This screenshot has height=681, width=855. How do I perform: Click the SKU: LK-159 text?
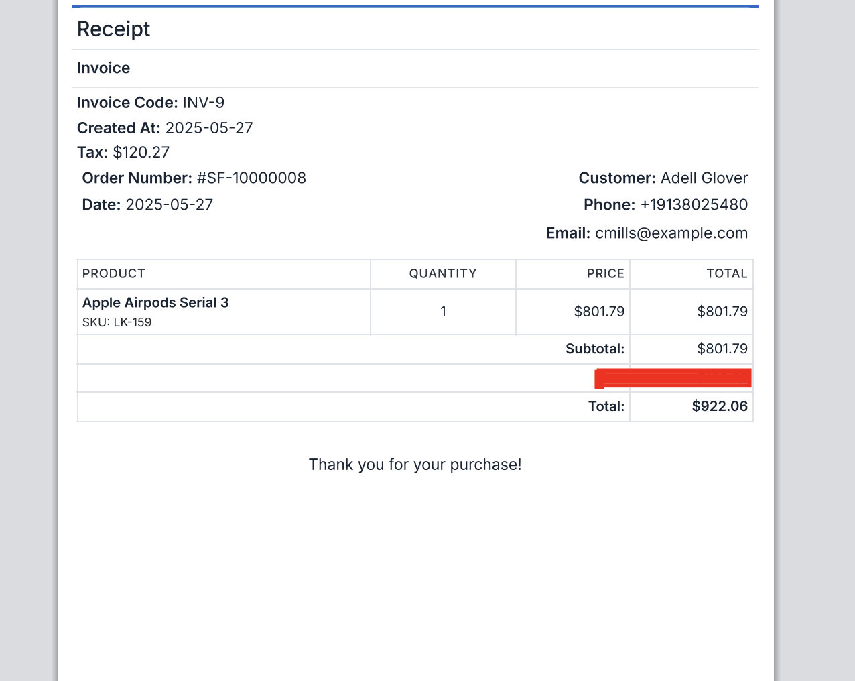point(117,322)
